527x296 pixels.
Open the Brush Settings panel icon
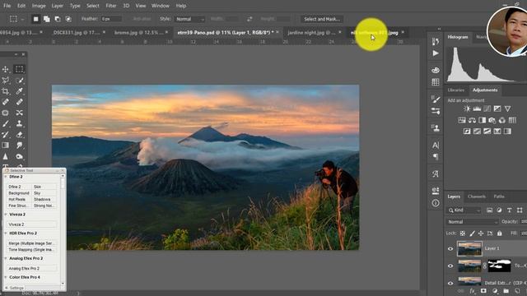436,111
